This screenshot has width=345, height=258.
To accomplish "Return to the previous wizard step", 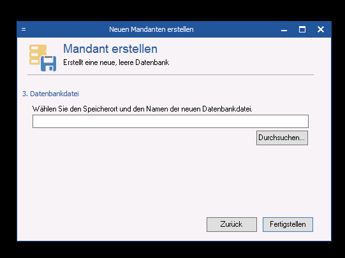I will [231, 224].
